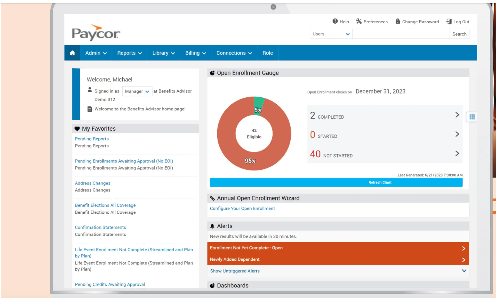The width and height of the screenshot is (496, 298).
Task: Expand the 2 Completed row arrow
Action: click(457, 115)
